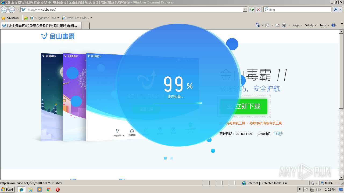344x193 pixels.
Task: Click the trash cleanup icon in preview
Action: (x=132, y=131)
